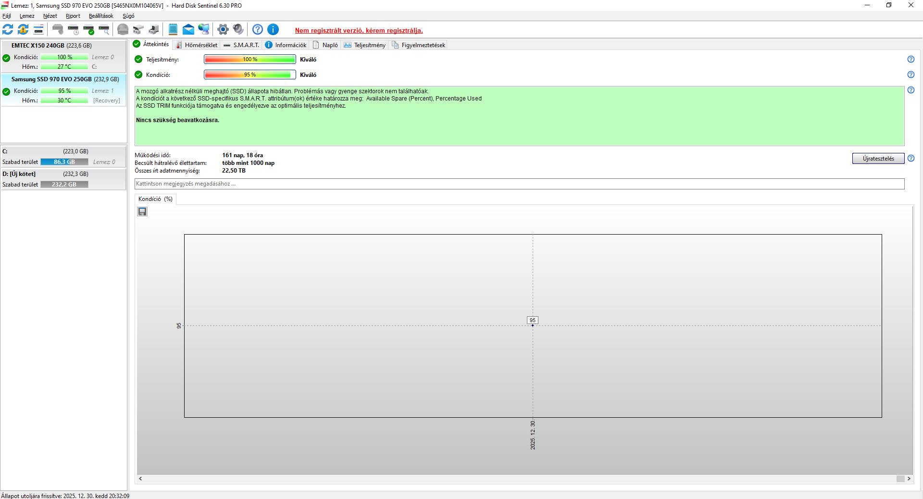Click the EMTEC Kondíció 100 % bar
923x499 pixels.
point(64,57)
